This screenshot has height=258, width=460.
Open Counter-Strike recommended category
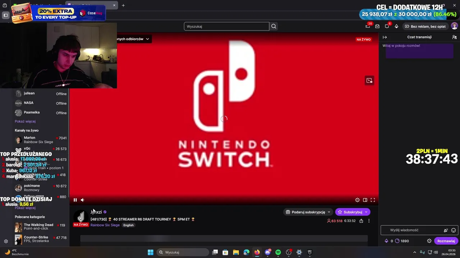coord(41,239)
